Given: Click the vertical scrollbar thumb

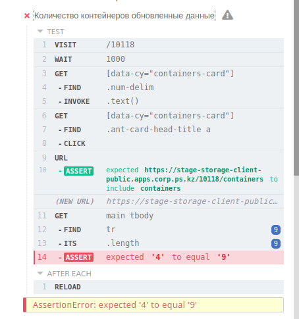Looking at the screenshot, I should coord(296,87).
